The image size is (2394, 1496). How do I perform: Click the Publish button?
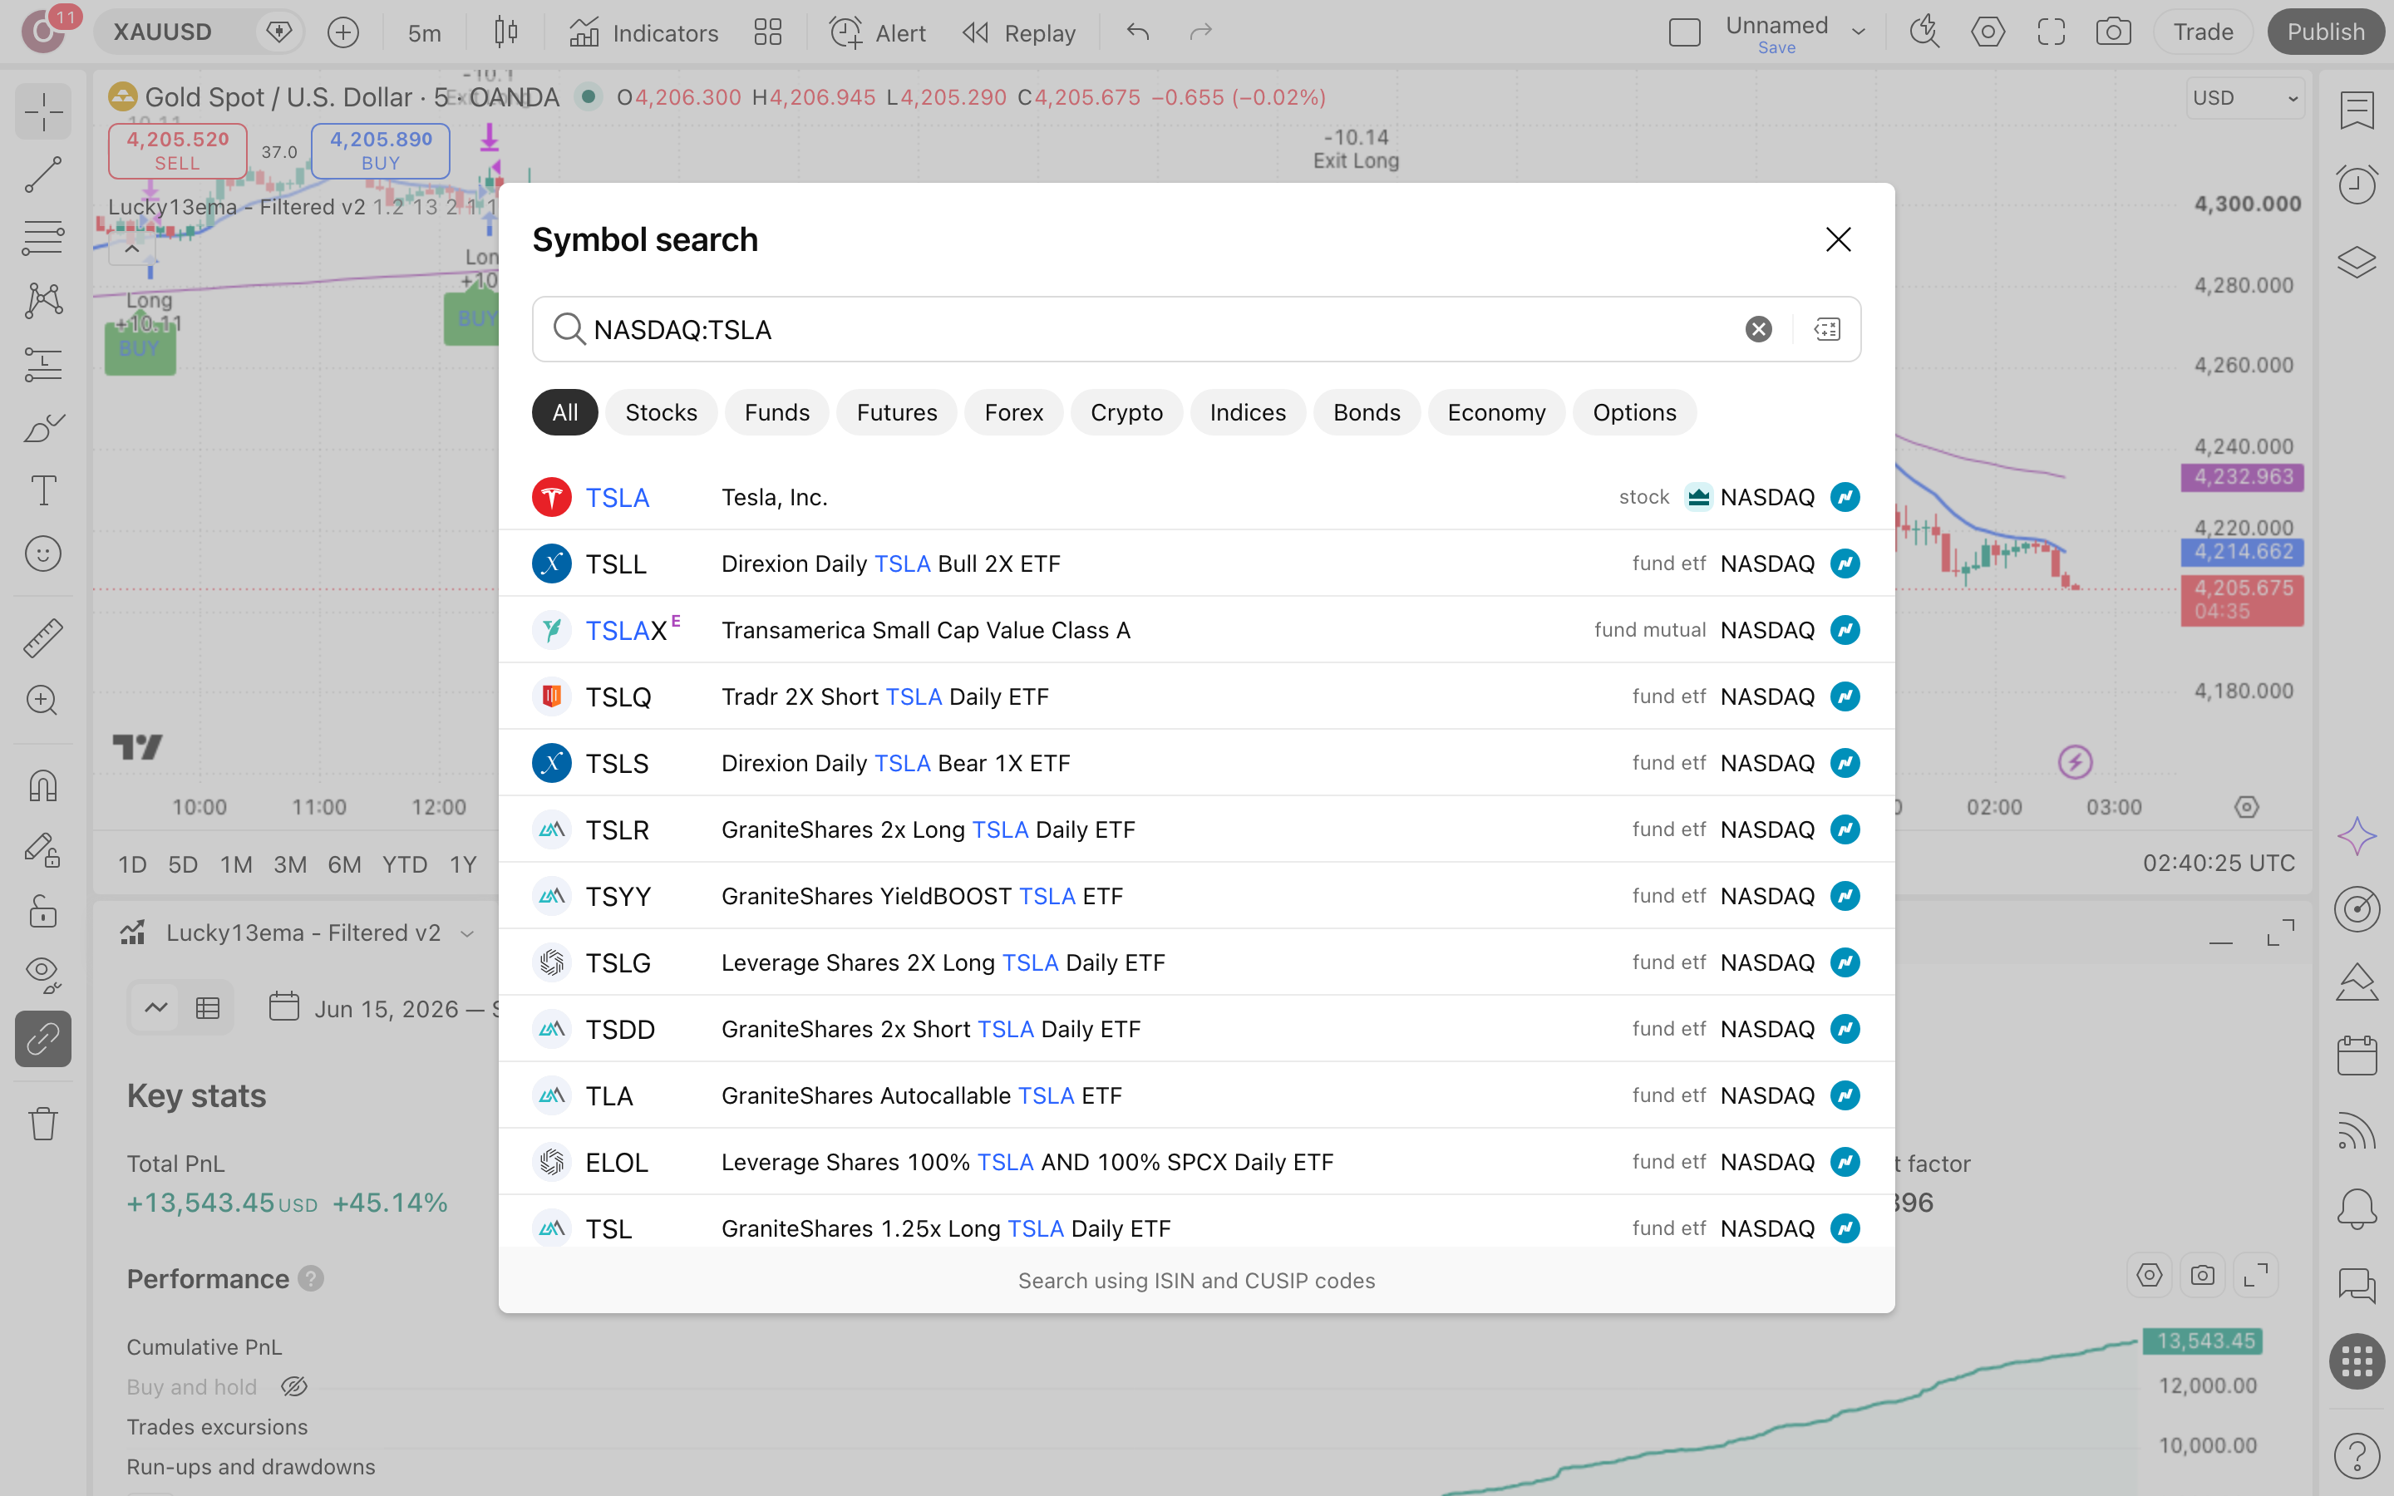click(2325, 32)
